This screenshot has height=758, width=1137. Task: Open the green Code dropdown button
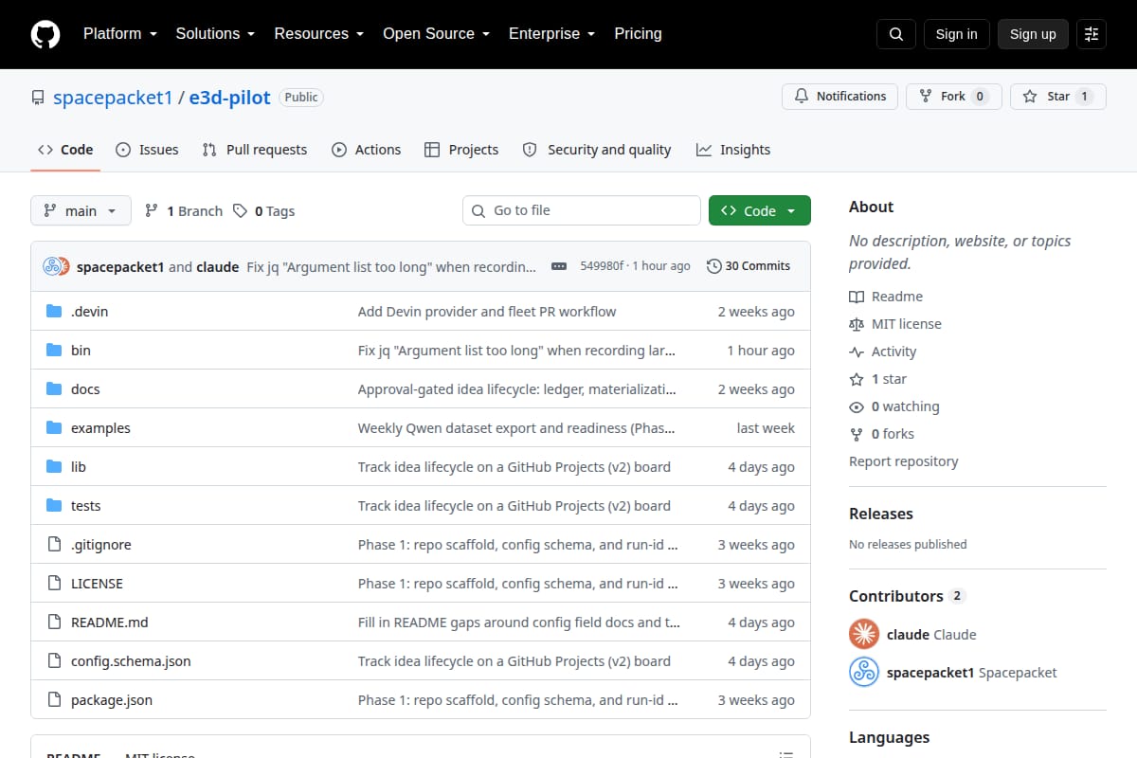[x=760, y=210]
